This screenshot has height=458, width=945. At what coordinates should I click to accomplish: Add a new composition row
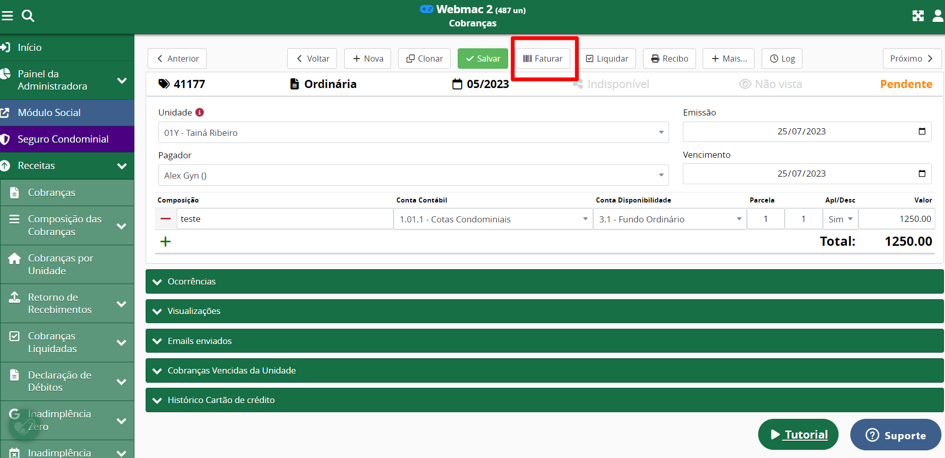165,242
